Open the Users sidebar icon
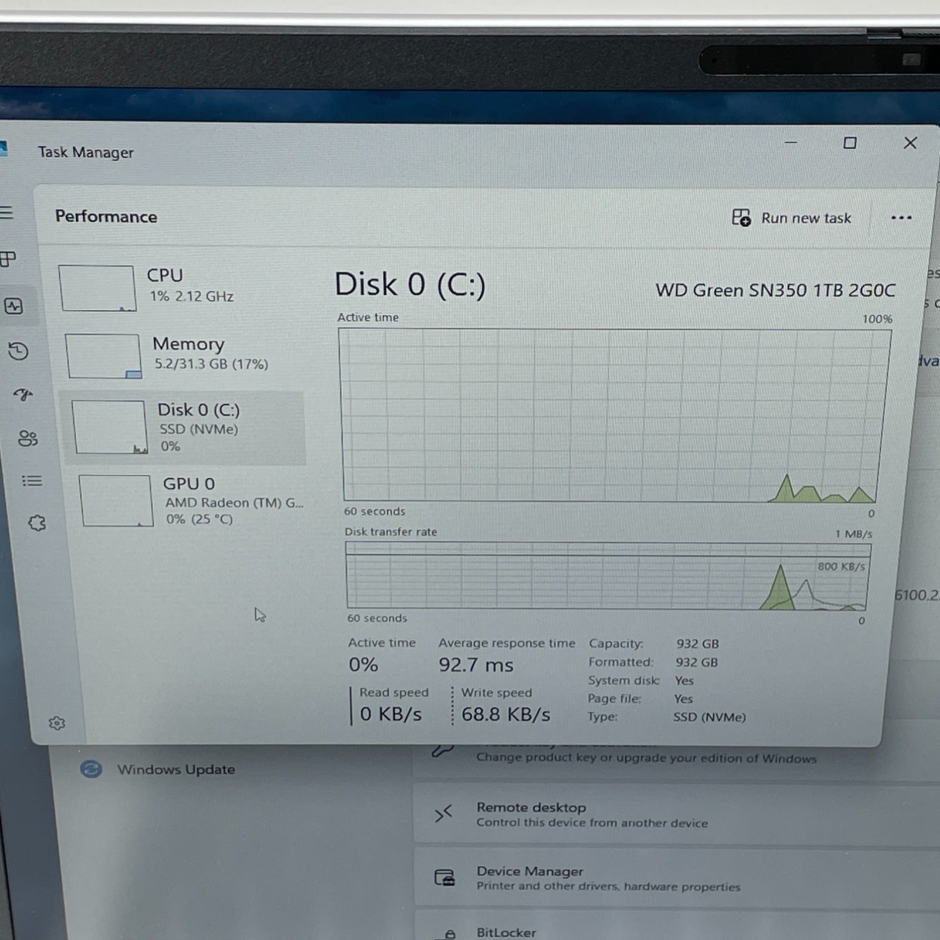This screenshot has width=940, height=940. [x=28, y=438]
